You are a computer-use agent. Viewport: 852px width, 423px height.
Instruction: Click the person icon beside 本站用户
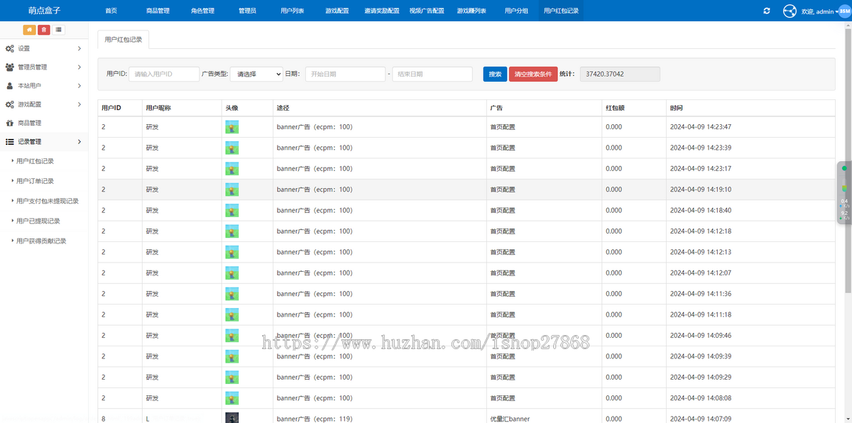10,86
